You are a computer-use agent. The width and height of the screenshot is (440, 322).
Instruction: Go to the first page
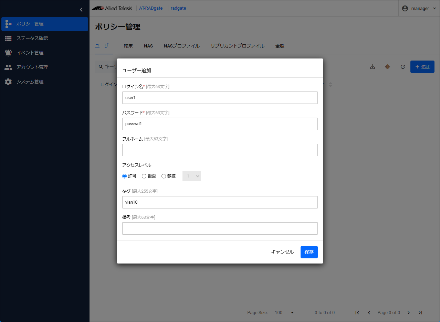(x=357, y=313)
